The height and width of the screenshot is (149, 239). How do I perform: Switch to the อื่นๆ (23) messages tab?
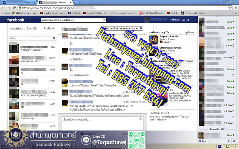32,29
